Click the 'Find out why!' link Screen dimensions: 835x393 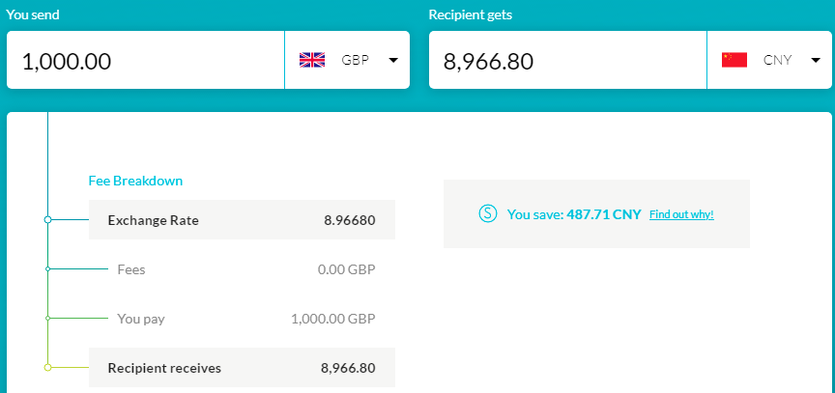coord(681,214)
